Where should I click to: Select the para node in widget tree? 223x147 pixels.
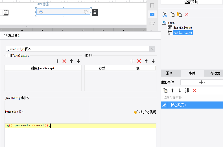pyautogui.click(x=171, y=23)
